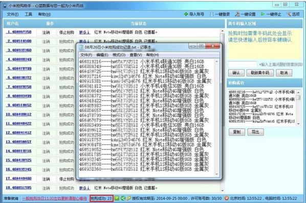
Task: Click the 授权有效期至: 2014-09-25 text
Action: point(160,198)
